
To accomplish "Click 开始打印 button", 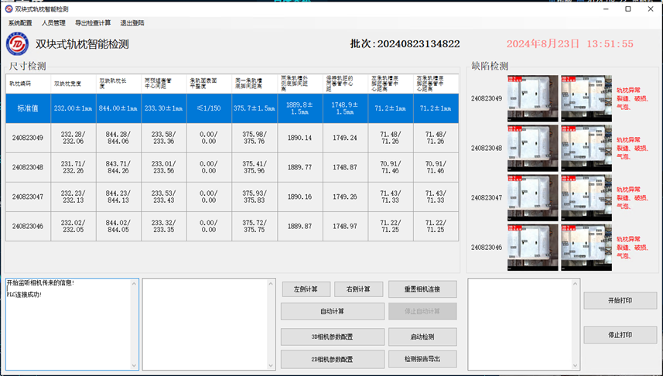I will (x=620, y=300).
